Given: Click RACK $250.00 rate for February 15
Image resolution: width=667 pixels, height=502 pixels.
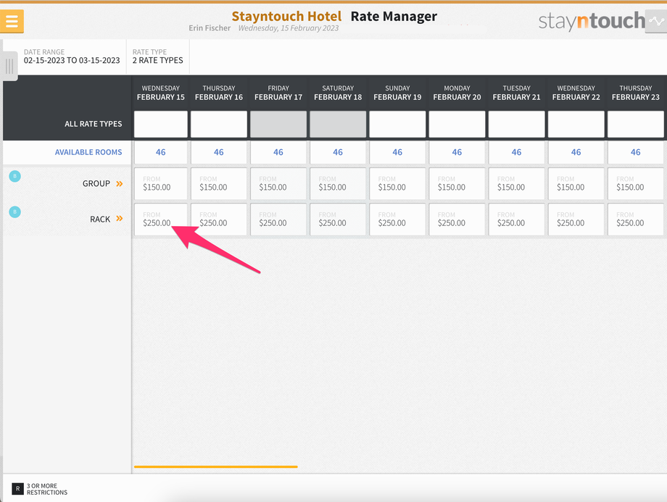Looking at the screenshot, I should [161, 219].
